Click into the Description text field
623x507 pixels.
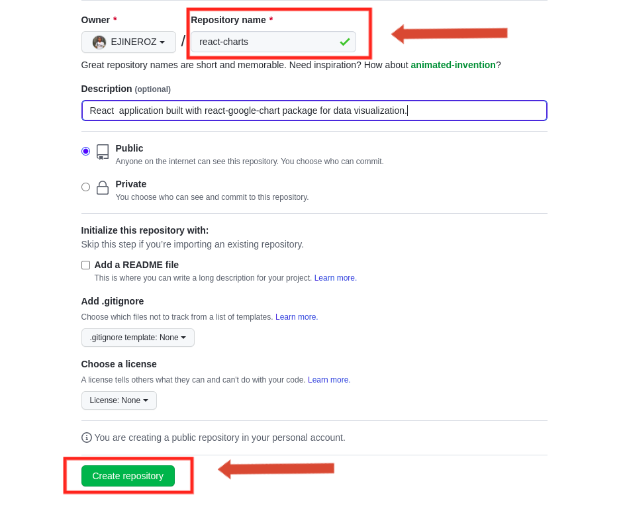pyautogui.click(x=314, y=111)
